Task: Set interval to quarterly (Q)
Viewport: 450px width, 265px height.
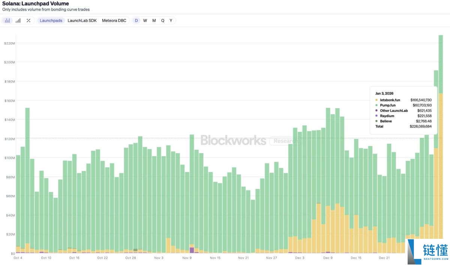Action: pyautogui.click(x=163, y=21)
